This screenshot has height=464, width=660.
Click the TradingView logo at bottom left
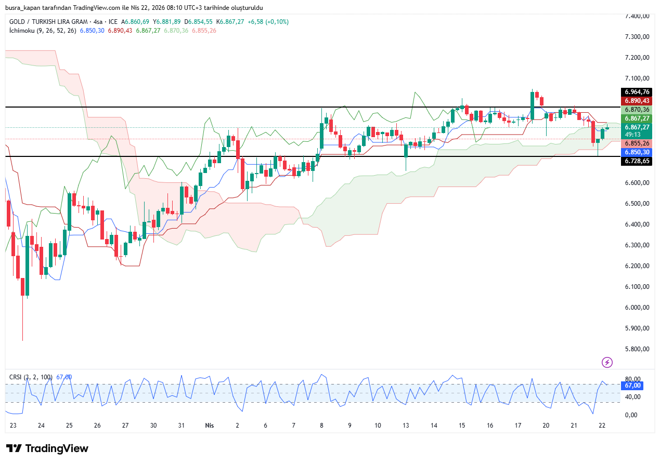point(47,448)
